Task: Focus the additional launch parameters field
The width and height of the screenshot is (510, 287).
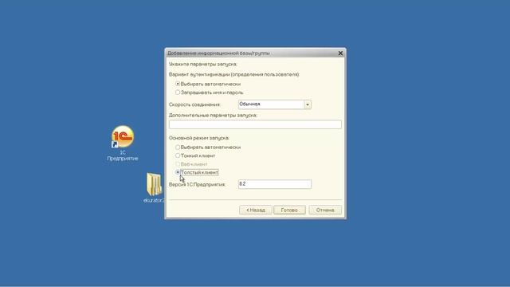Action: (255, 124)
